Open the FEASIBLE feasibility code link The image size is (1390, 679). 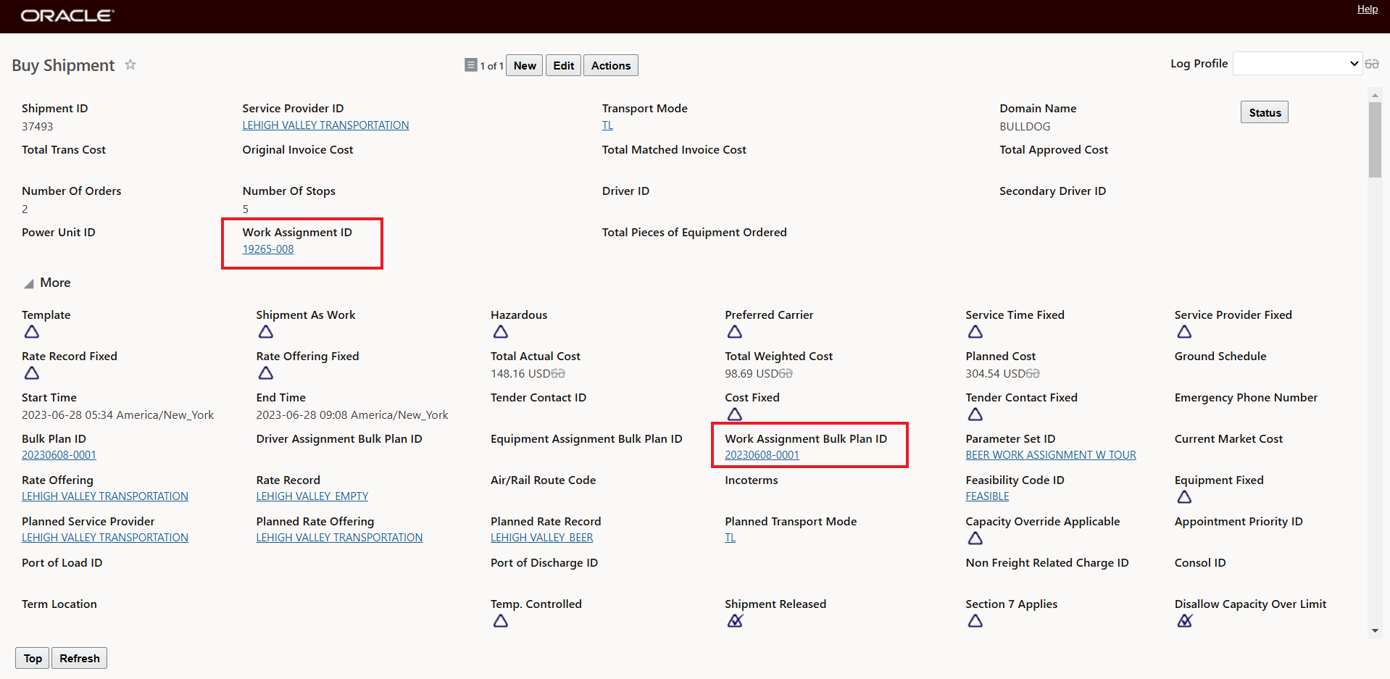tap(987, 496)
